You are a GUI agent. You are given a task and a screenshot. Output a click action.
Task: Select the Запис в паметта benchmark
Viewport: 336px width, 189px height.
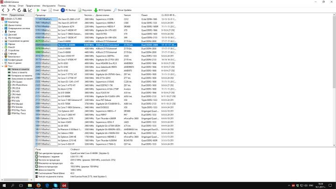(19, 72)
